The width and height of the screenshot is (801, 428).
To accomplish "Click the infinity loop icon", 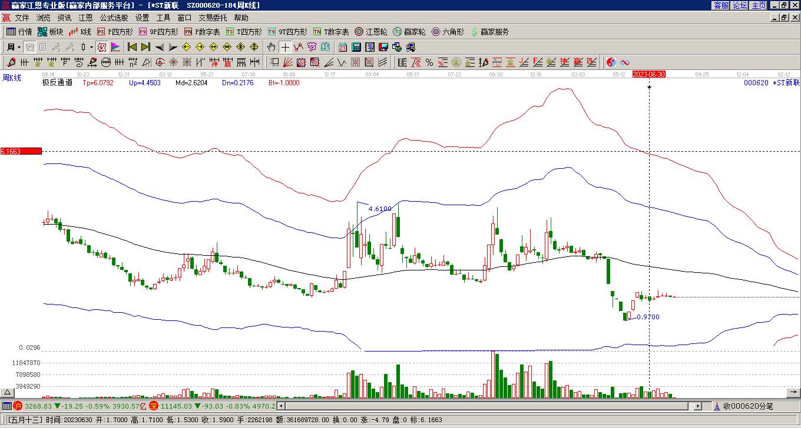I will [625, 62].
